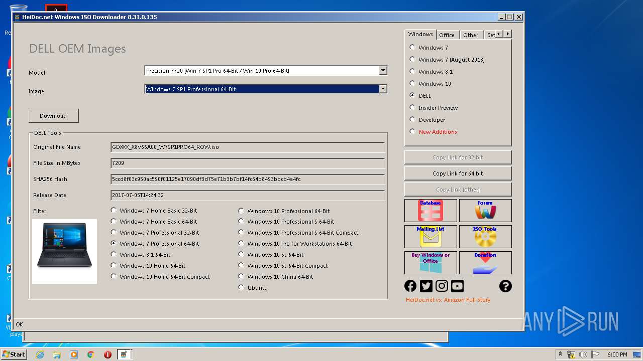This screenshot has width=643, height=361.
Task: Select the Insider Preview option
Action: (412, 107)
